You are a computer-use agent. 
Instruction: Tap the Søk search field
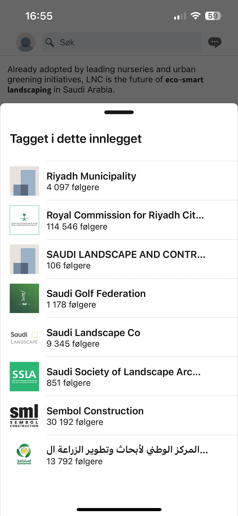click(121, 43)
